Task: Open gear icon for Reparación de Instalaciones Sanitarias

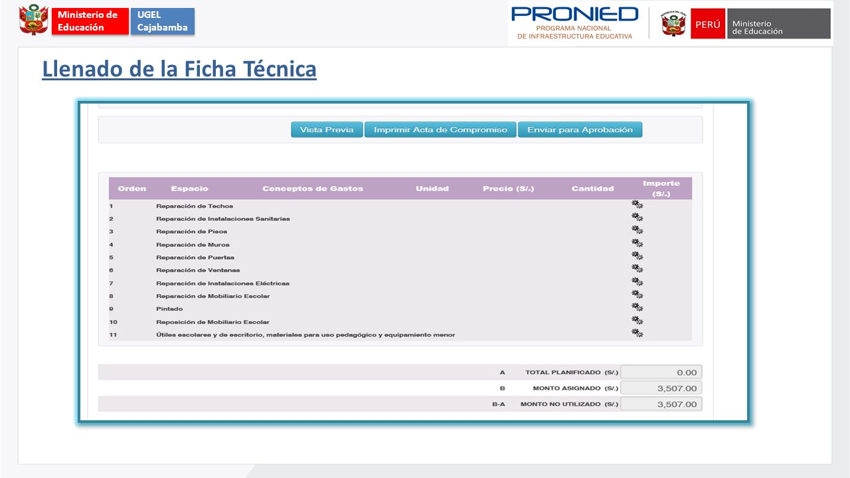Action: [637, 217]
